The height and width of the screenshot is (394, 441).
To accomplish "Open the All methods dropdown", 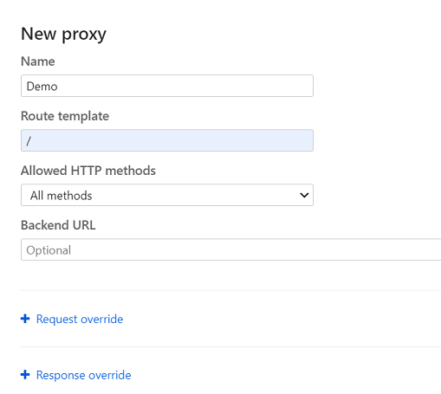I will coord(167,195).
